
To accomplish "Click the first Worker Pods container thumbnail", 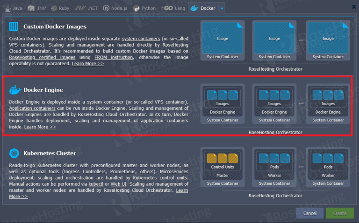I will click(x=274, y=167).
